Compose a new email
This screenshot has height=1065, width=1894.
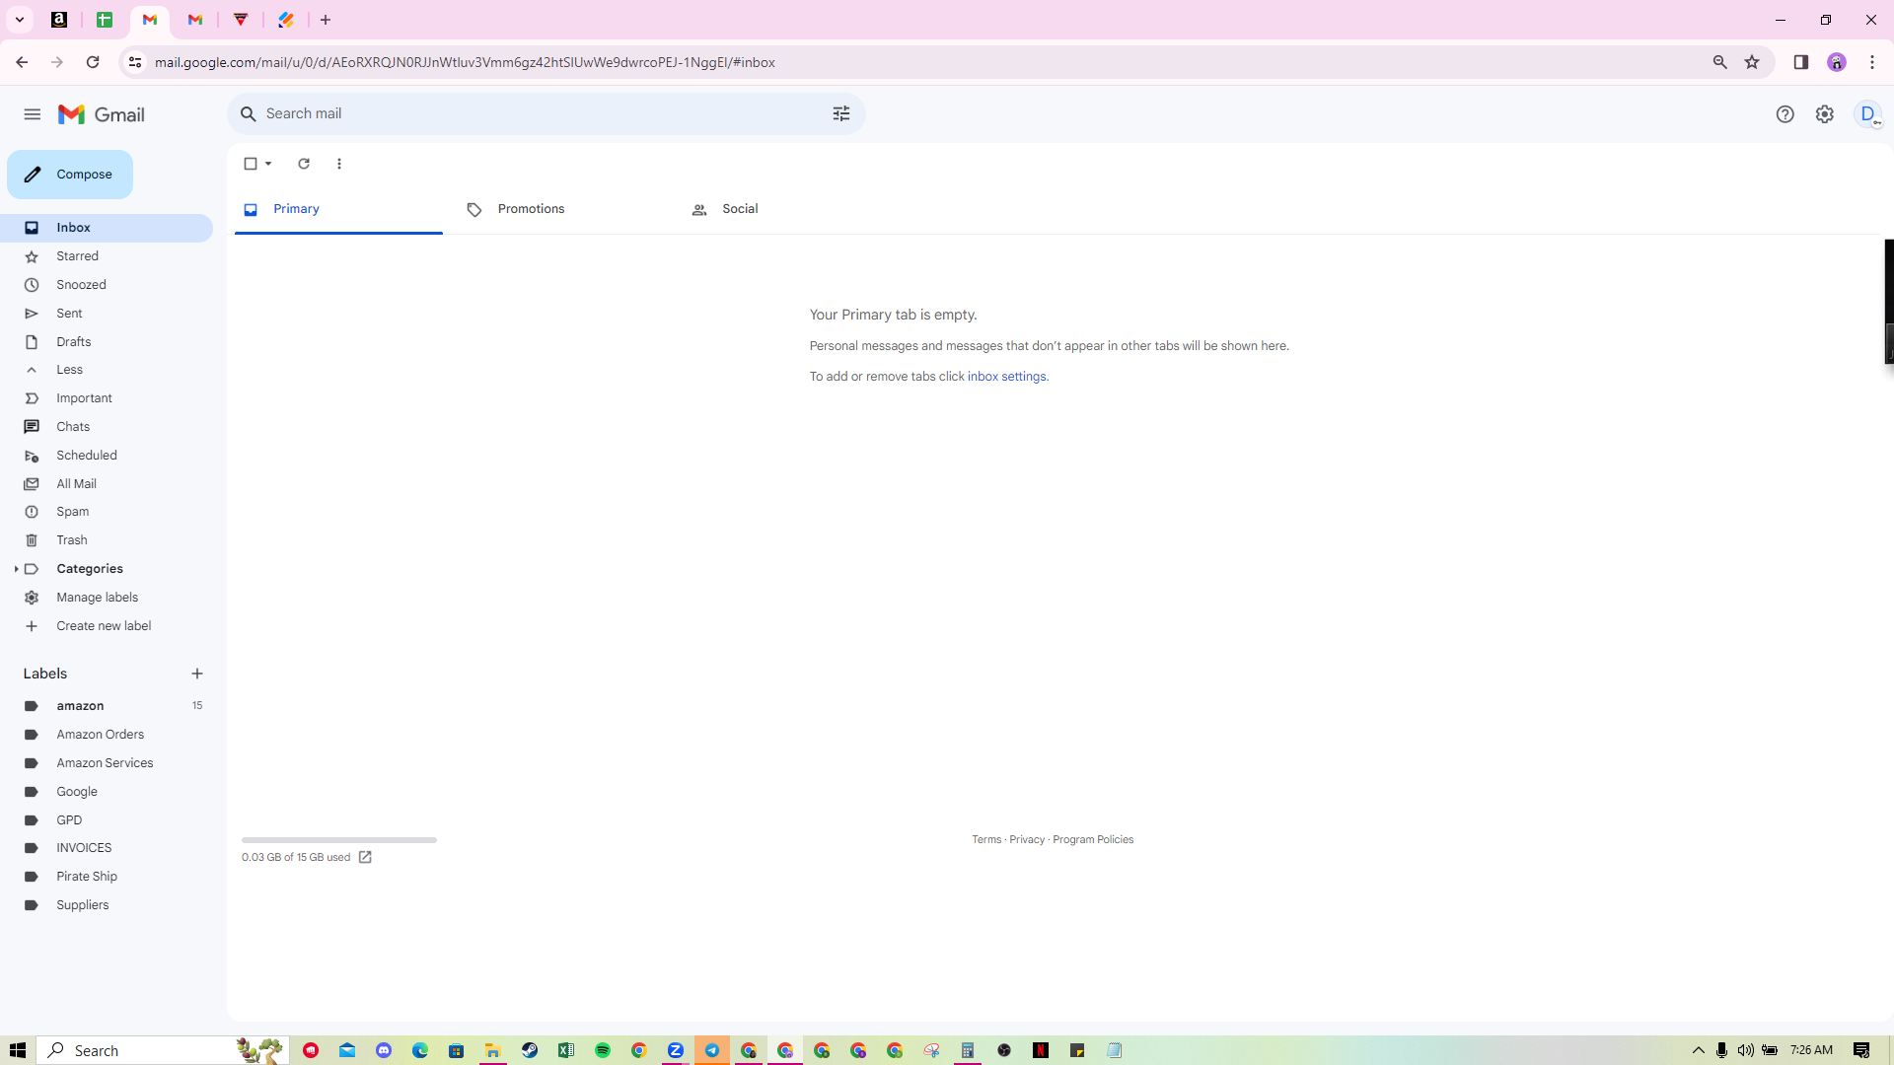(x=70, y=175)
